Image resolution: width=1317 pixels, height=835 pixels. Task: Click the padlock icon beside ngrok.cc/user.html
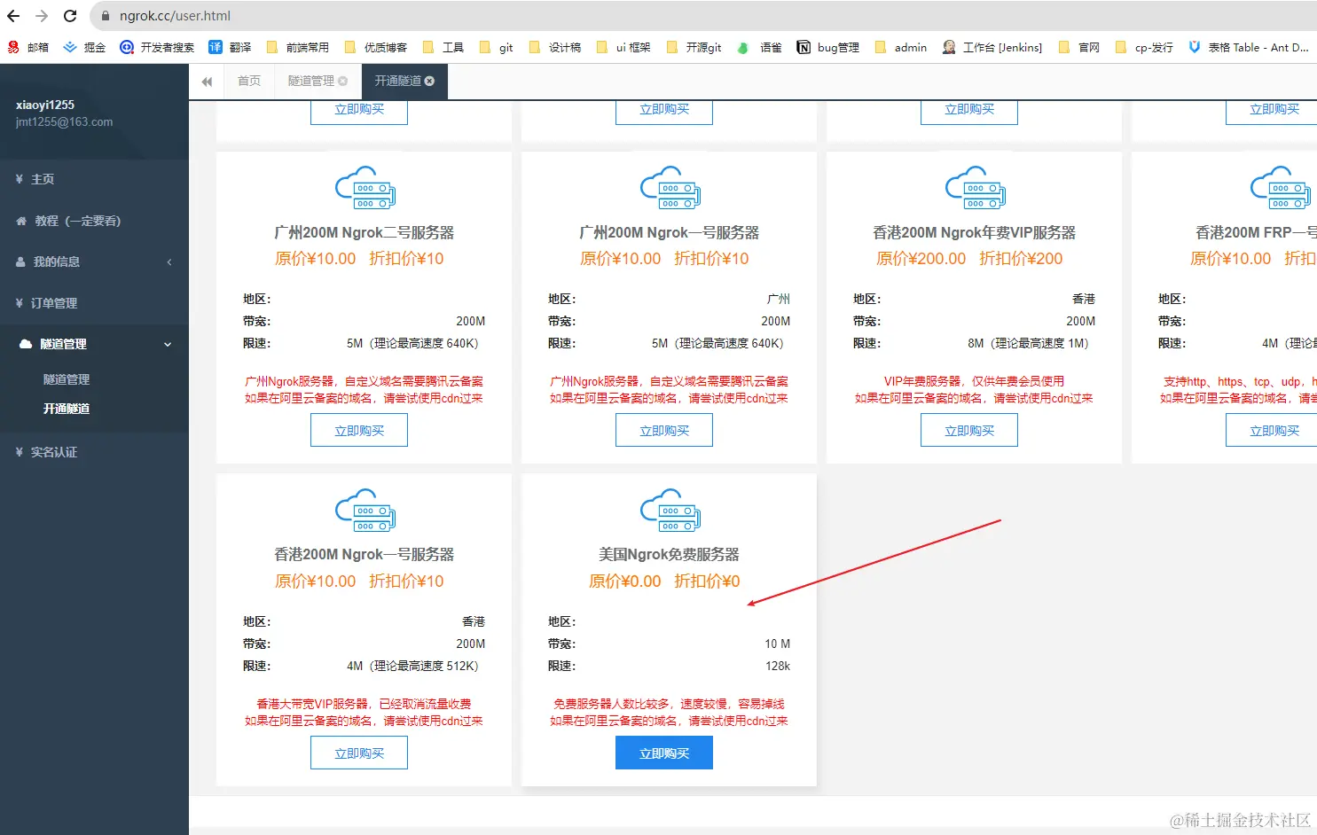click(x=106, y=16)
